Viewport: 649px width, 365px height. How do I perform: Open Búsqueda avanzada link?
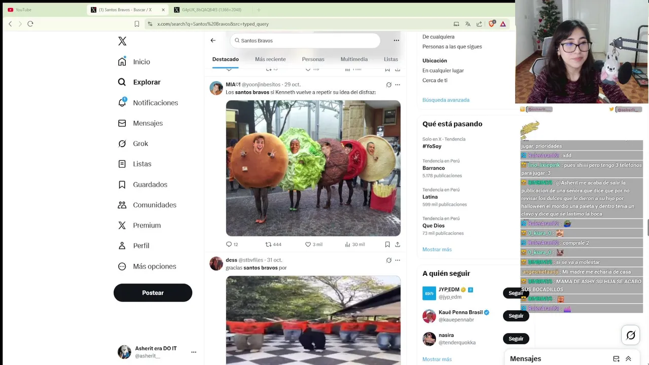coord(446,100)
